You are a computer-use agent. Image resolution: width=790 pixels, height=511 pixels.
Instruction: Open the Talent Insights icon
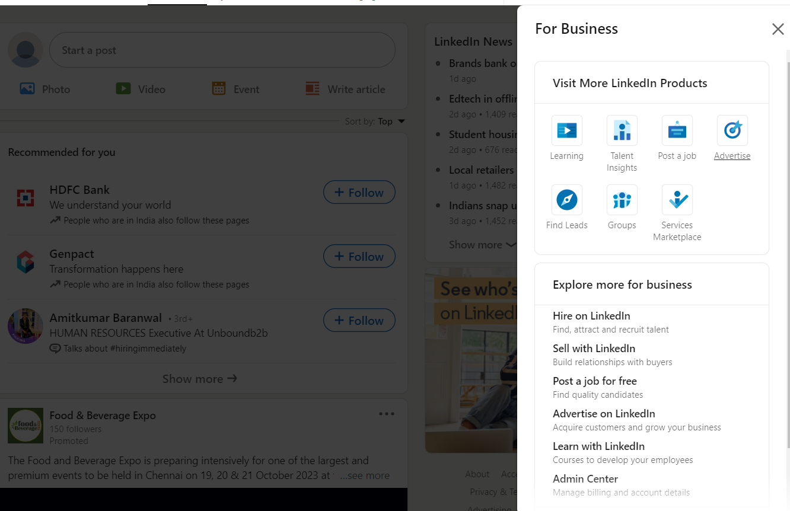pyautogui.click(x=622, y=130)
